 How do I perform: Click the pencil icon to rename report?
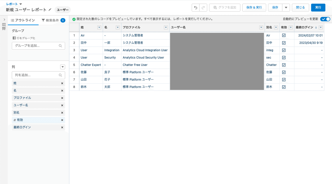[x=50, y=10]
